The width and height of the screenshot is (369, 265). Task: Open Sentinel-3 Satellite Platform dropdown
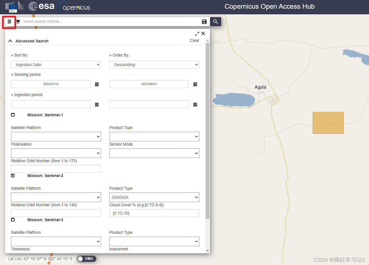point(56,241)
